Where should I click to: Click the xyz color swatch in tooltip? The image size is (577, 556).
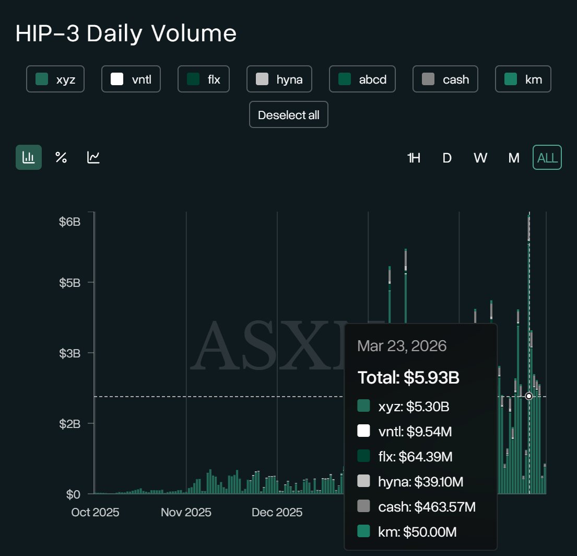[363, 406]
